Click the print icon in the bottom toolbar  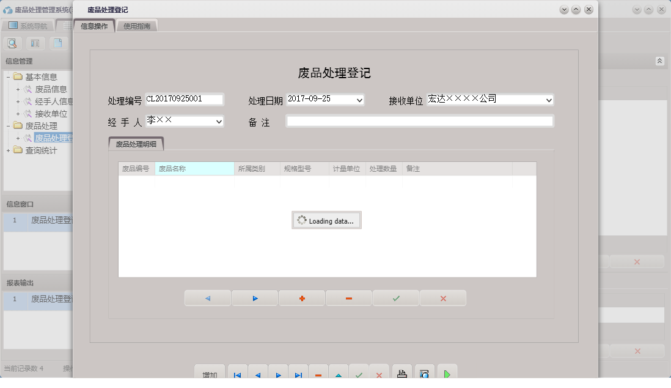coord(402,374)
